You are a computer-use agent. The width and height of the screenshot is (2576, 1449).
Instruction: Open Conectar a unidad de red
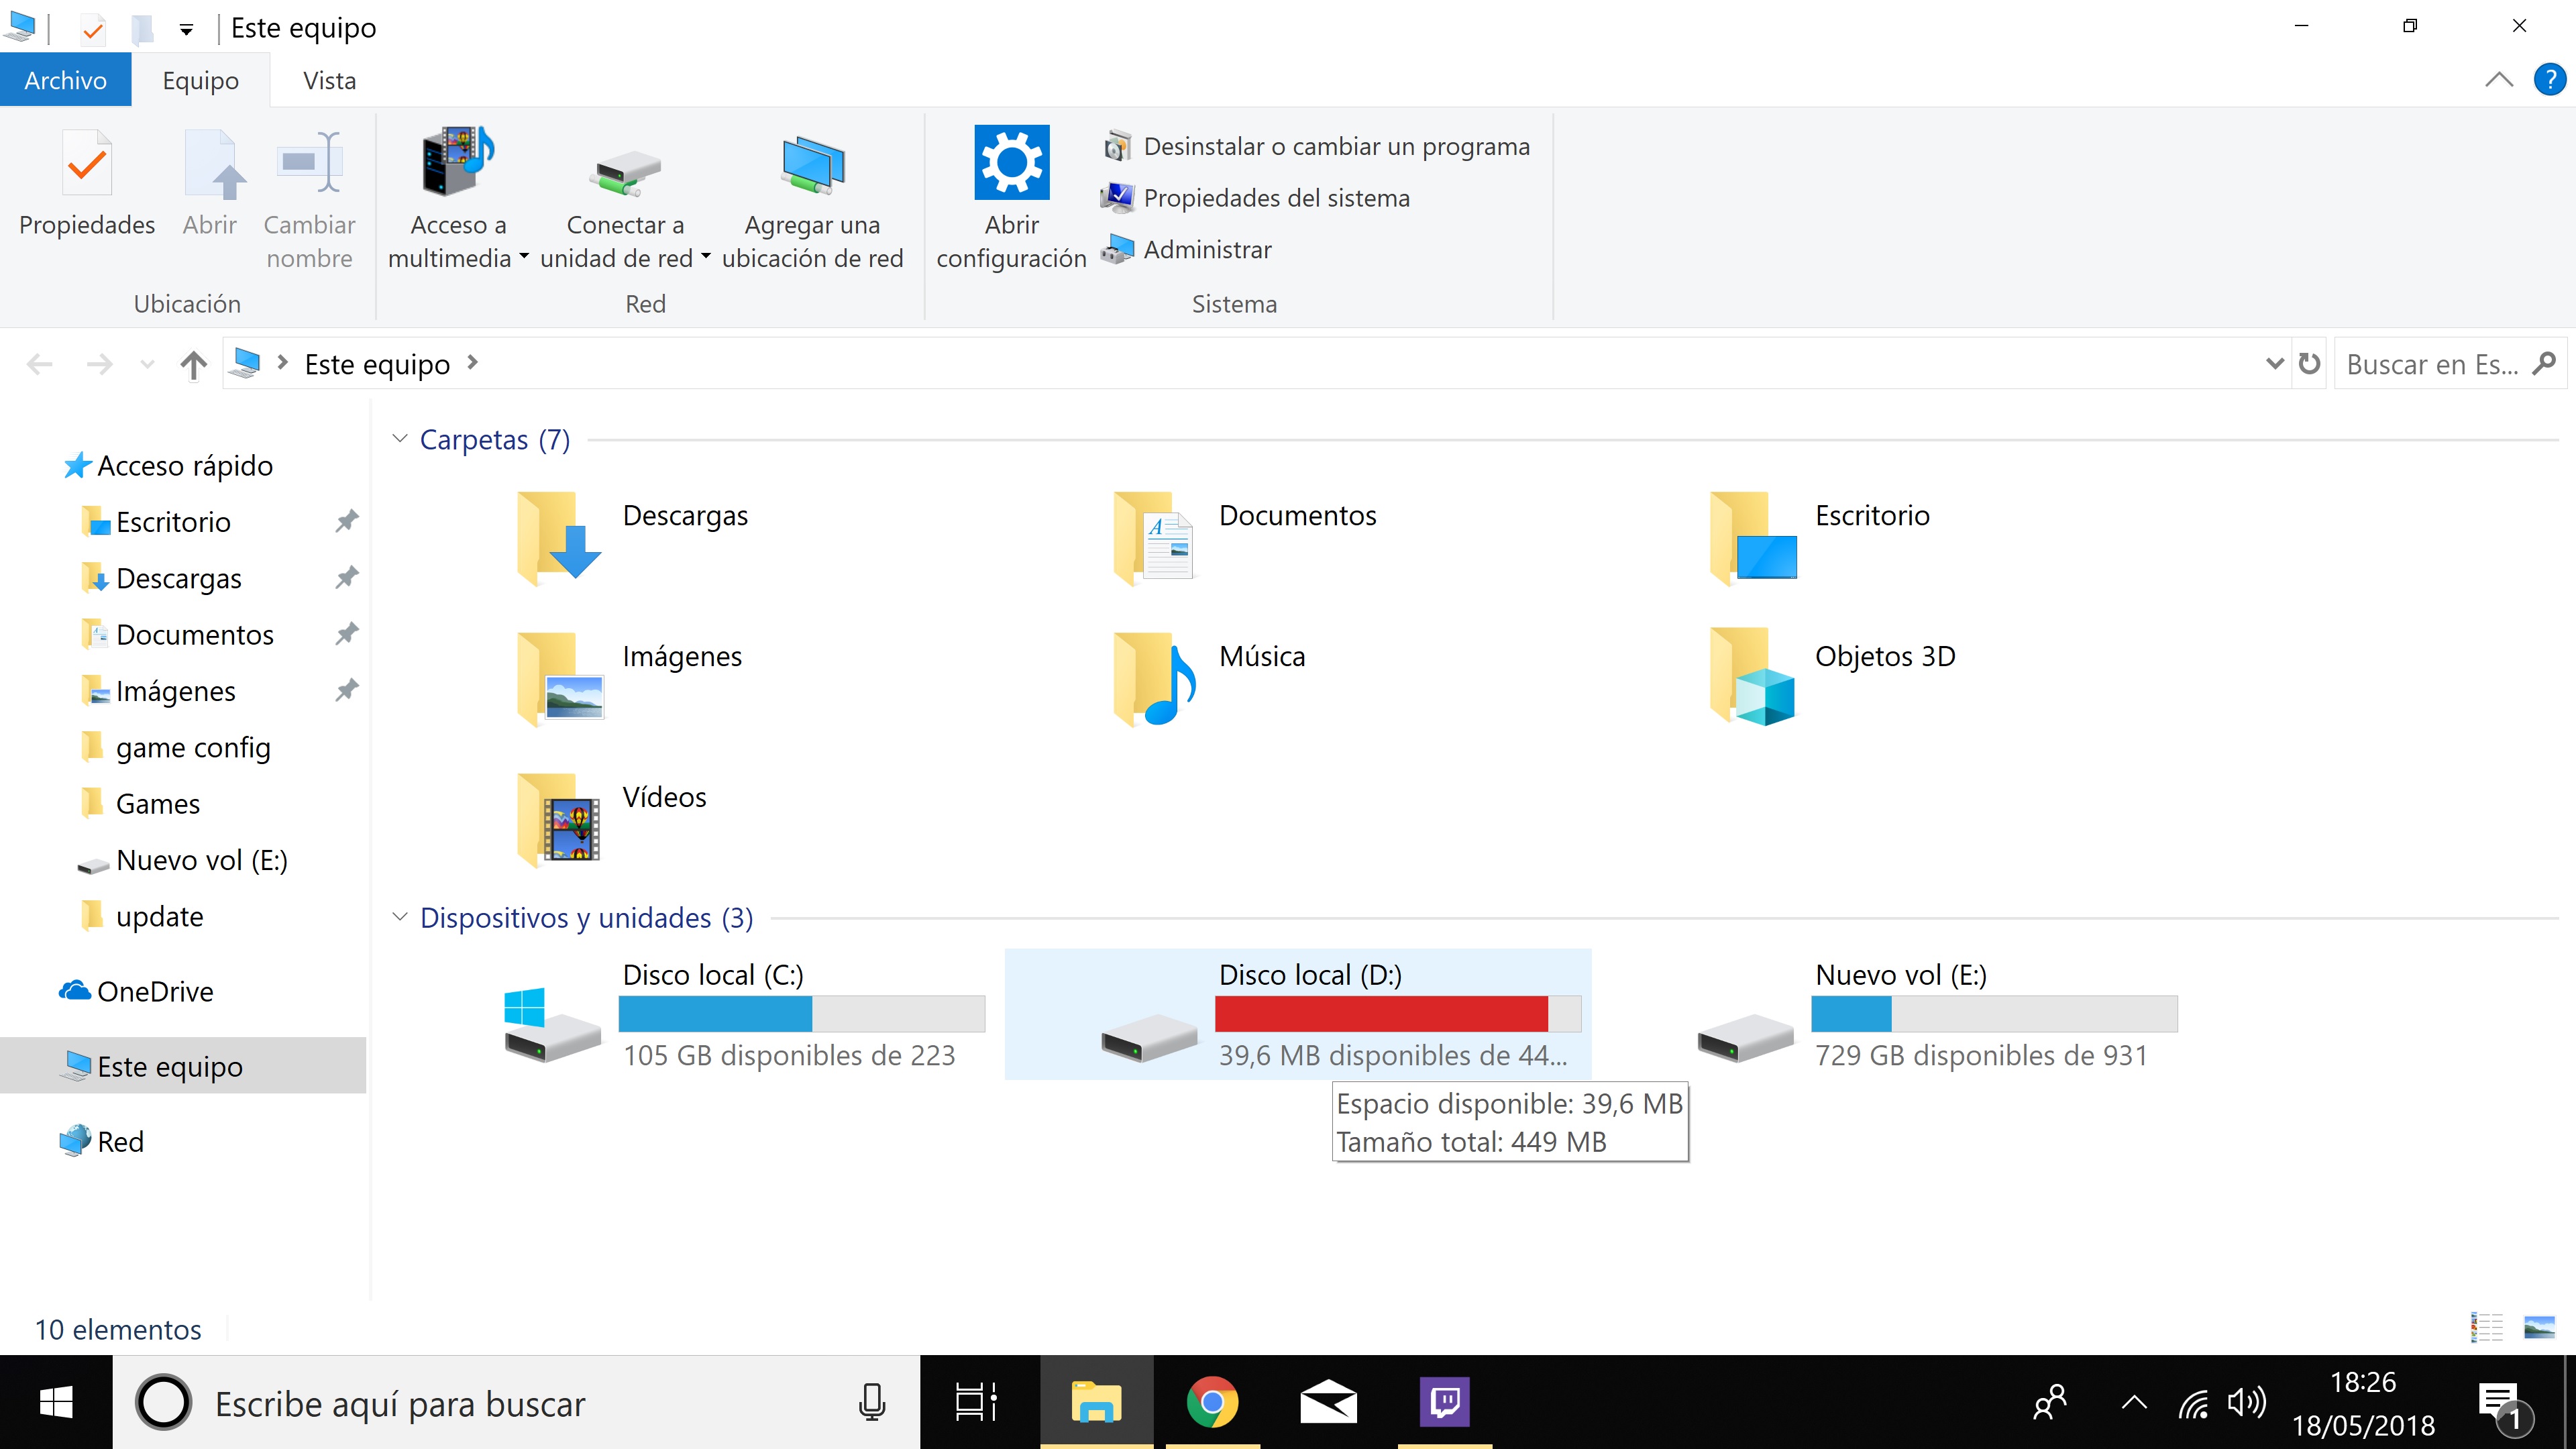click(625, 198)
